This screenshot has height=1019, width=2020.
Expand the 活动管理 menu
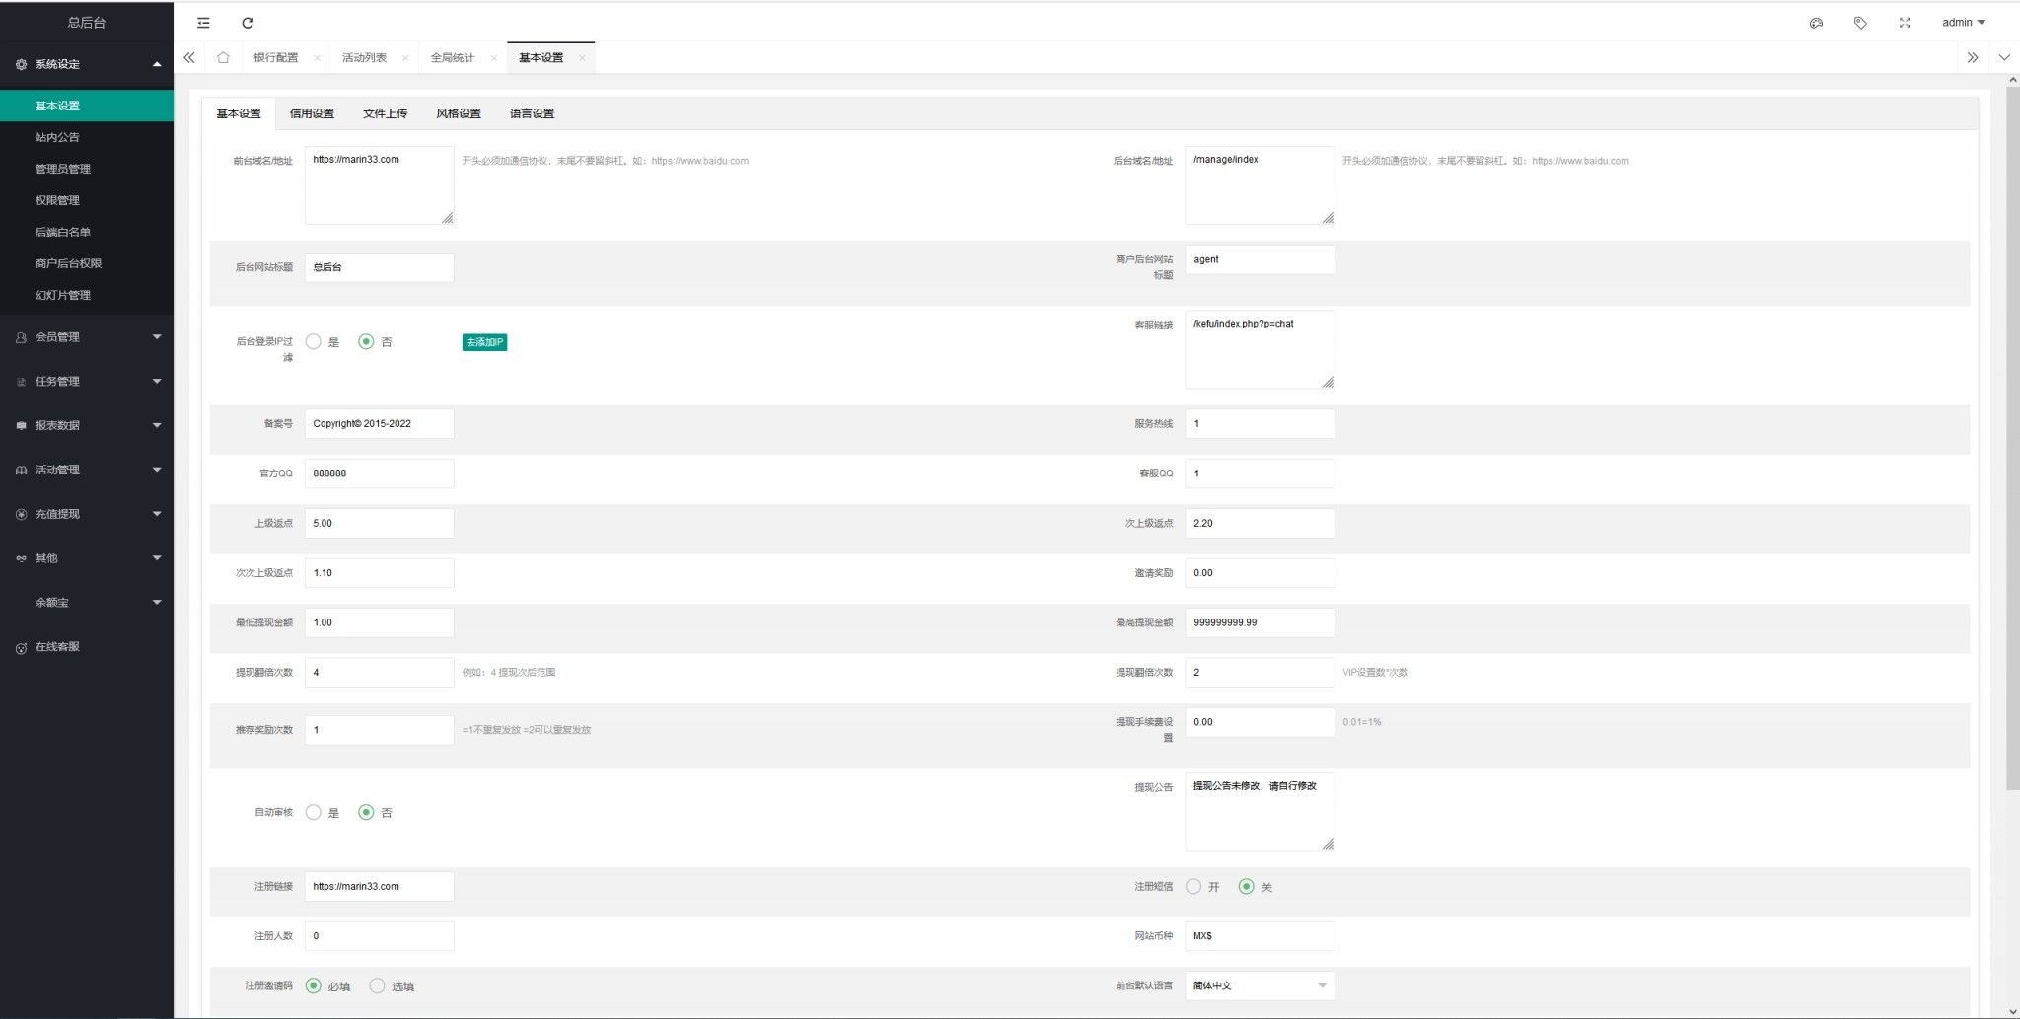157,470
